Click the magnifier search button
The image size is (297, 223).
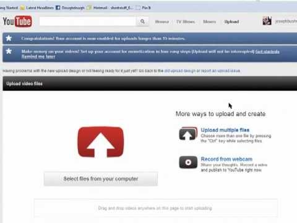(x=142, y=21)
